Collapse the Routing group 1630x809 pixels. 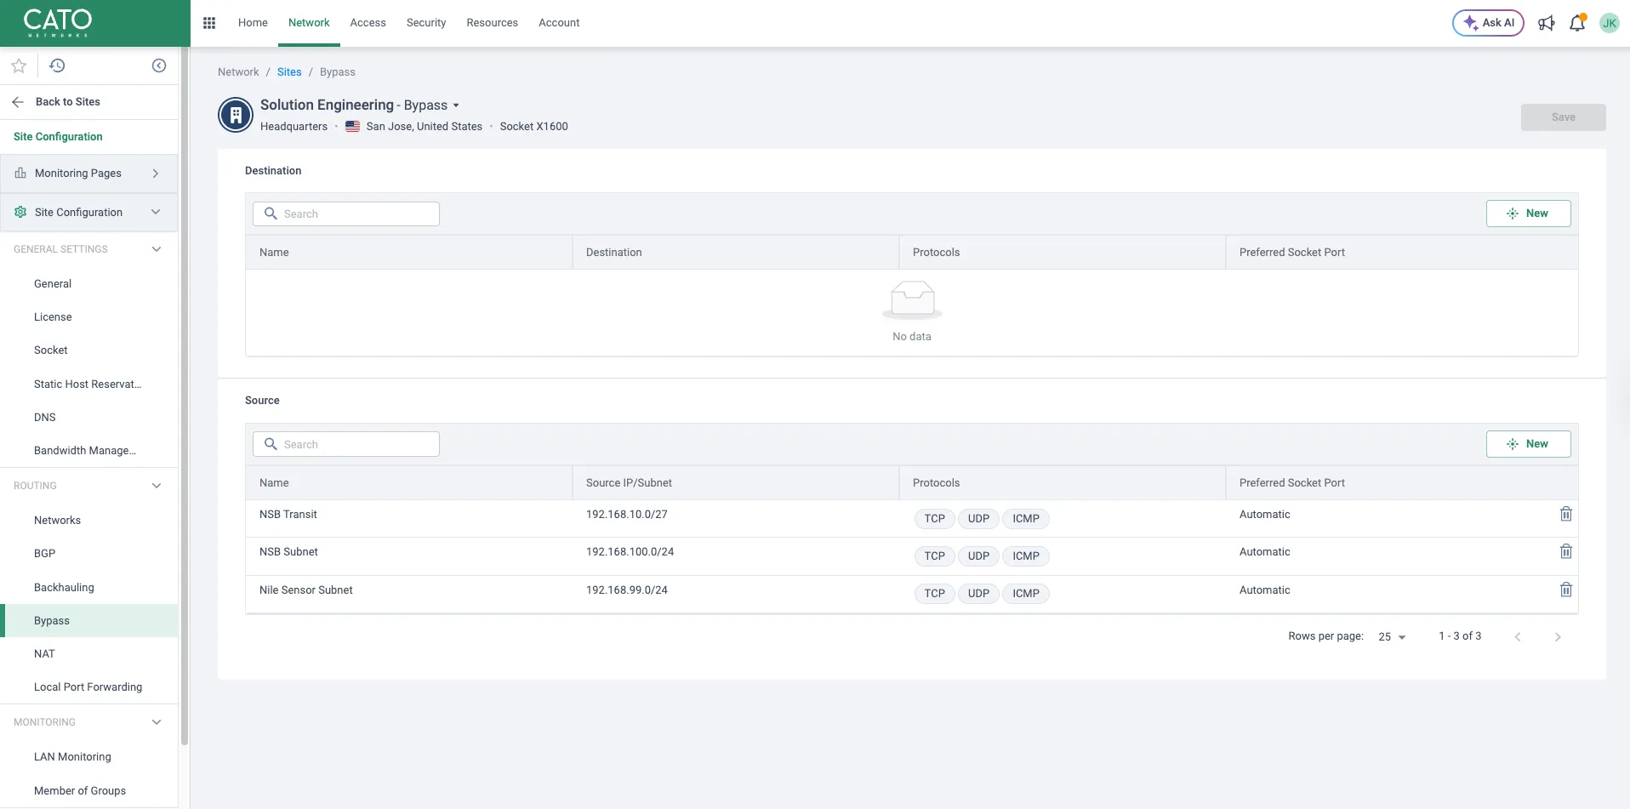[157, 486]
